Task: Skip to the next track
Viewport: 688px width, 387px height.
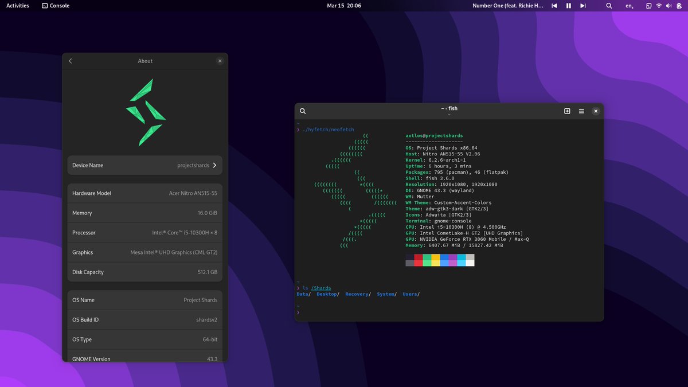Action: pos(583,6)
